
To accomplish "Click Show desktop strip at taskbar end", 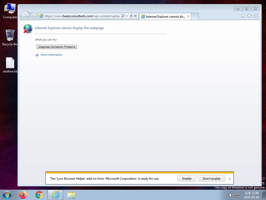I will [264, 195].
